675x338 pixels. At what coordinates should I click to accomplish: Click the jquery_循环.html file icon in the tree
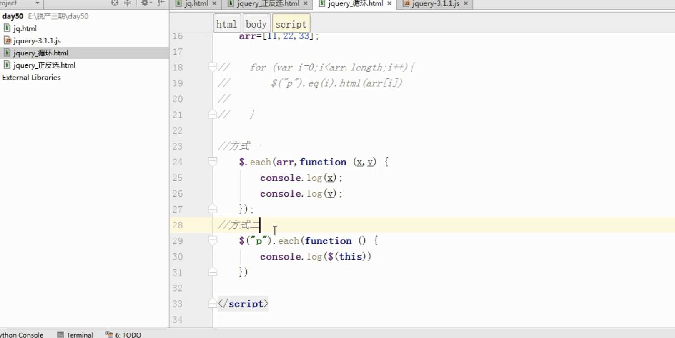click(7, 53)
